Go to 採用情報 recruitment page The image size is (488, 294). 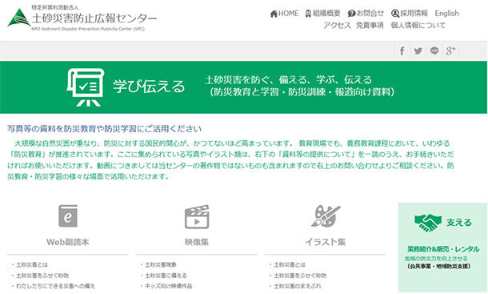(410, 14)
